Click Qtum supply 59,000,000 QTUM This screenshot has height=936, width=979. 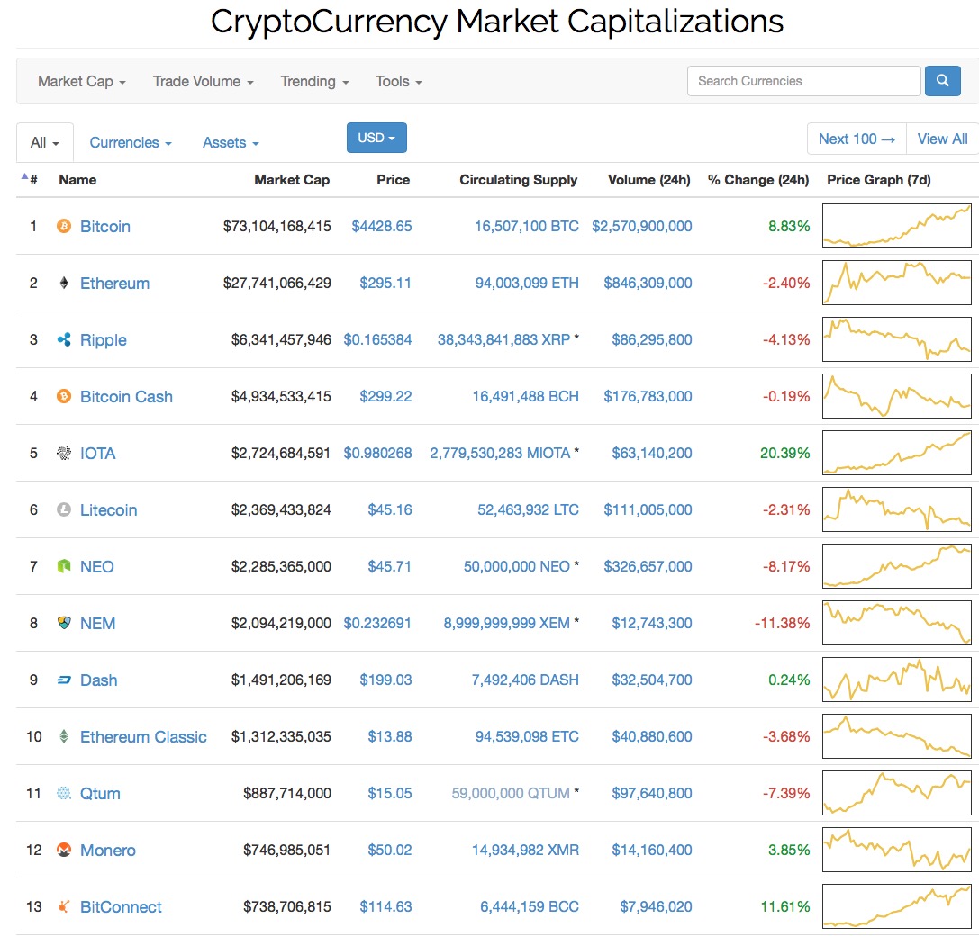tap(511, 793)
